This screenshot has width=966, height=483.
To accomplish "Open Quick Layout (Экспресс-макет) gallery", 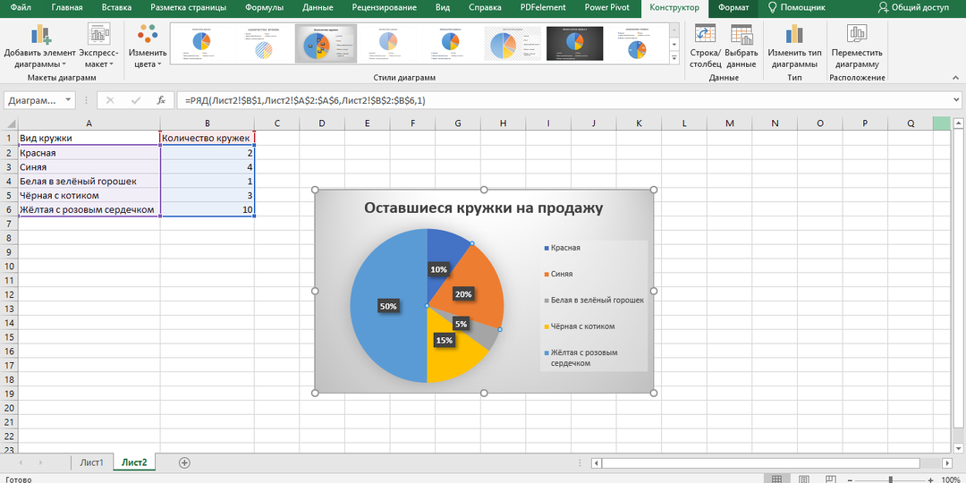I will coord(98,47).
